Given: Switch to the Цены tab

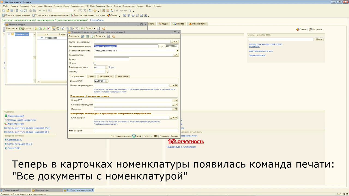Looking at the screenshot, I should (x=91, y=76).
